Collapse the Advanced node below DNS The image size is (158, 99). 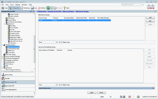pyautogui.click(x=2, y=68)
